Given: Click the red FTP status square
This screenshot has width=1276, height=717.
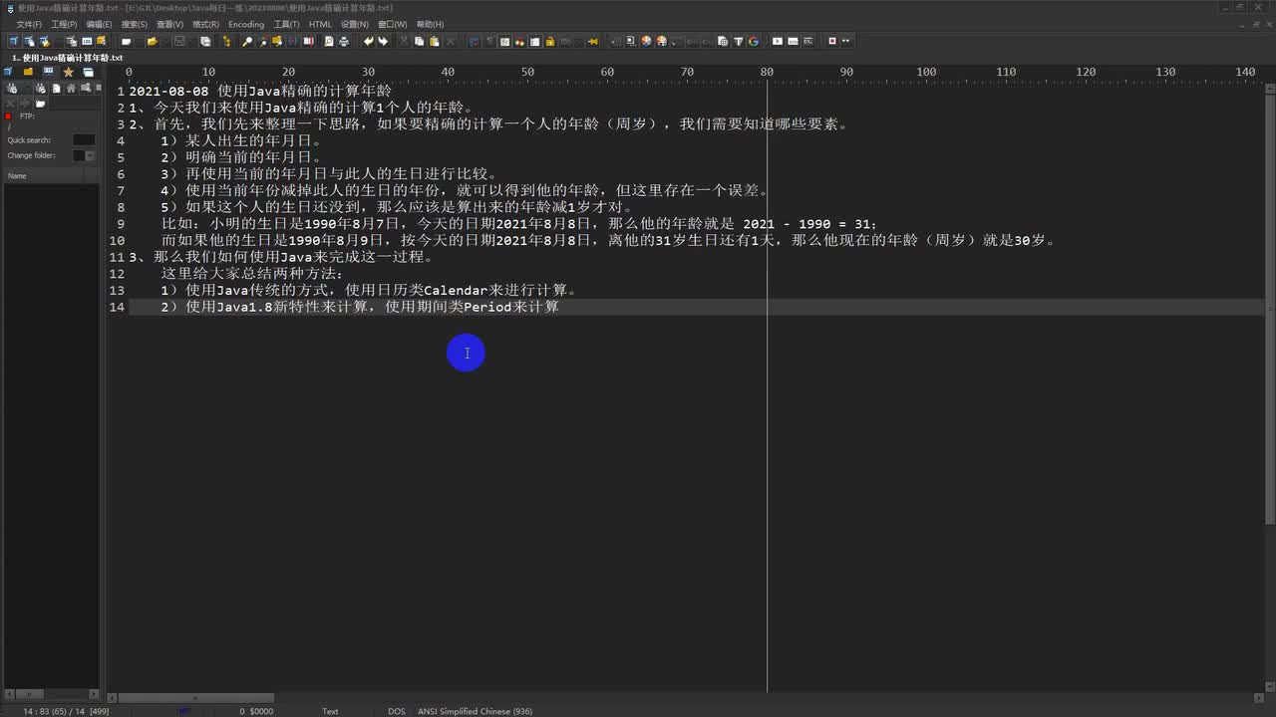Looking at the screenshot, I should click(8, 117).
